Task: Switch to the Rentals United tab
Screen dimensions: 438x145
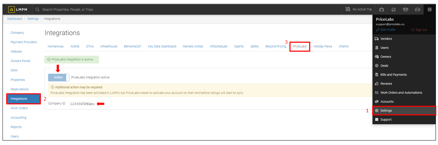Action: (x=193, y=46)
